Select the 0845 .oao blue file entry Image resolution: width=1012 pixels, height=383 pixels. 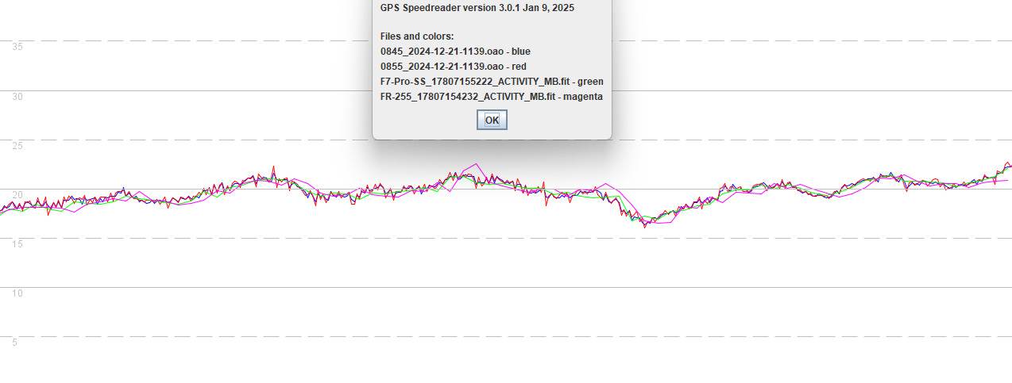tap(455, 52)
